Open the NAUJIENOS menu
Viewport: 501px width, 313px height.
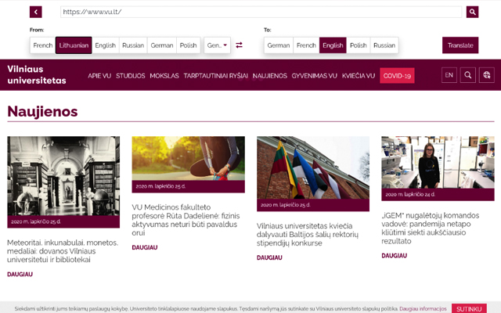click(269, 76)
